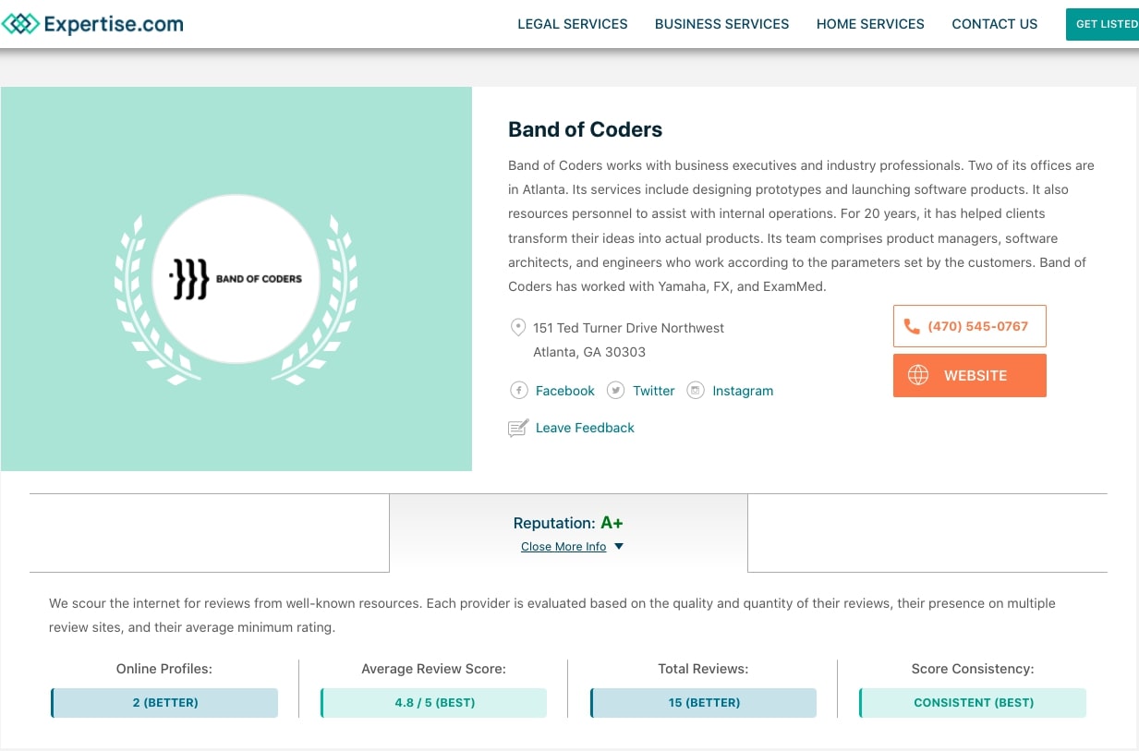Click the phone handset icon

[912, 326]
